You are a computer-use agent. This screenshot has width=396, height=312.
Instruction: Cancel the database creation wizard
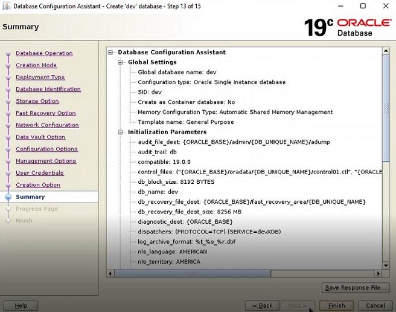tap(375, 306)
